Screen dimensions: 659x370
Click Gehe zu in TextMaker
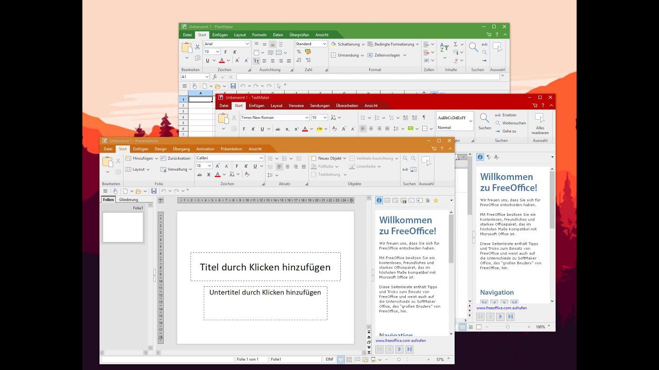click(506, 131)
